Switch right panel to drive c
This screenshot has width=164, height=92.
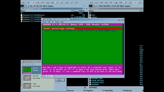tap(96, 3)
